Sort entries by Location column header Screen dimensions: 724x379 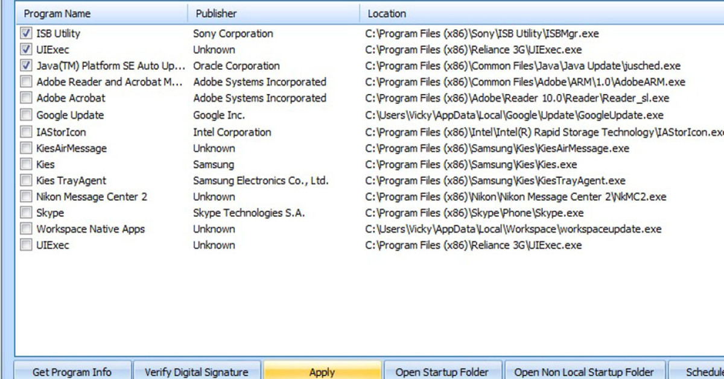387,13
